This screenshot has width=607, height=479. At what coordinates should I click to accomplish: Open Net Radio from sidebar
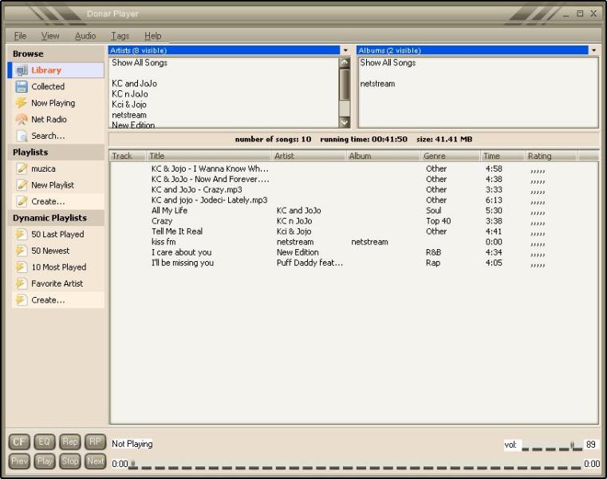tap(49, 120)
